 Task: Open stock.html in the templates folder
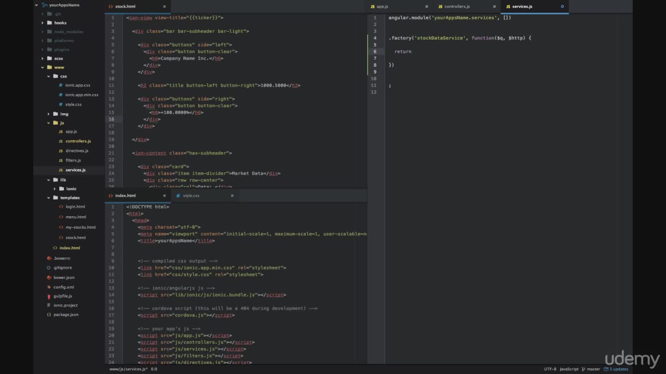point(75,237)
